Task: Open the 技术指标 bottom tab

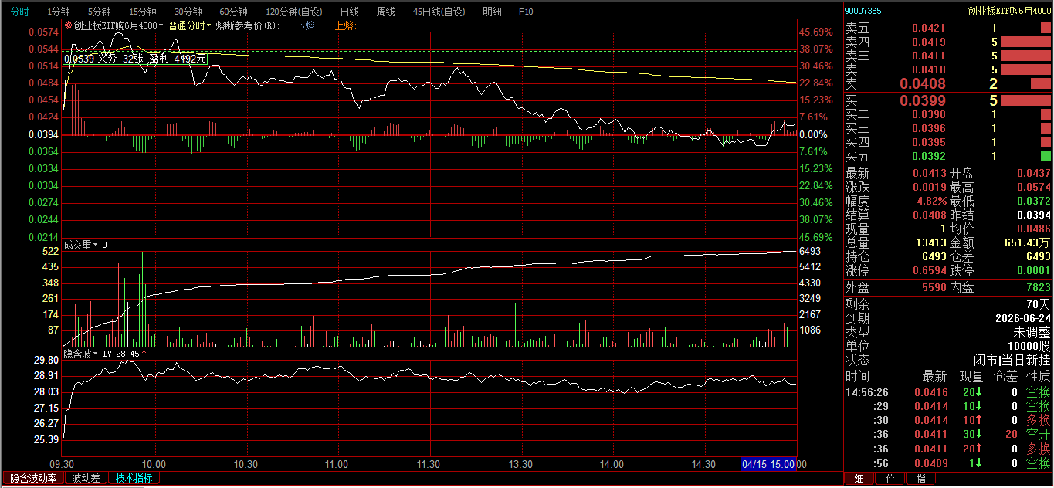Action: tap(134, 478)
